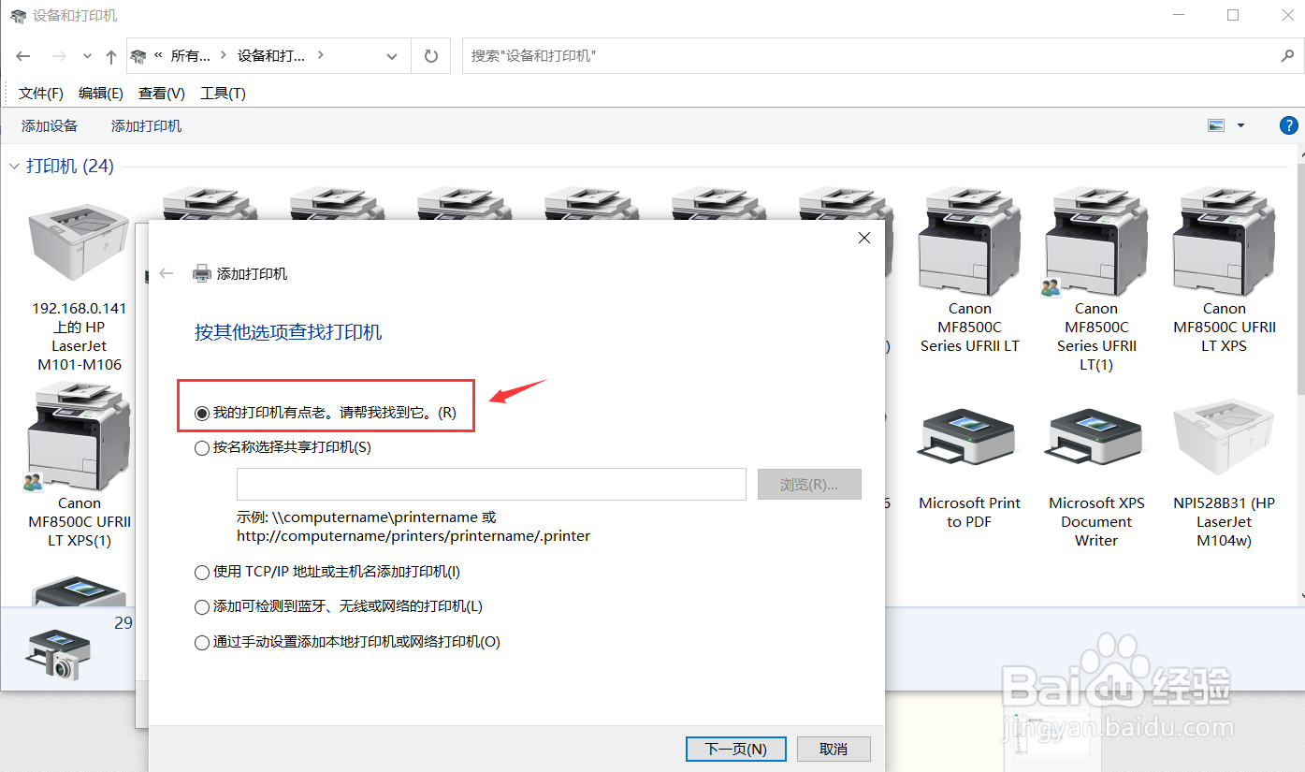Expand the address bar history dropdown

click(x=392, y=56)
